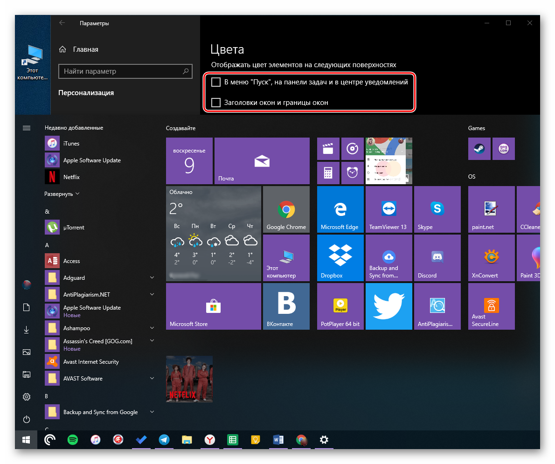555x464 pixels.
Task: Open the Backup and Sync from Google tile
Action: pos(388,258)
